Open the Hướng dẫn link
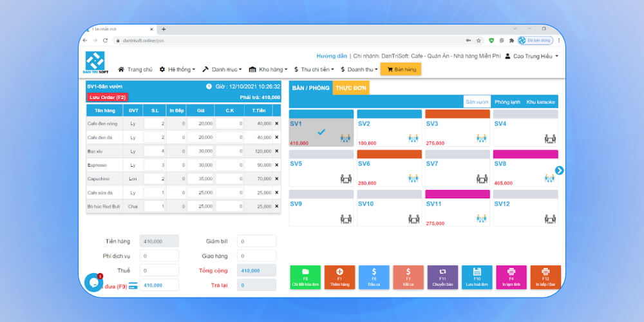644x322 pixels. tap(332, 56)
